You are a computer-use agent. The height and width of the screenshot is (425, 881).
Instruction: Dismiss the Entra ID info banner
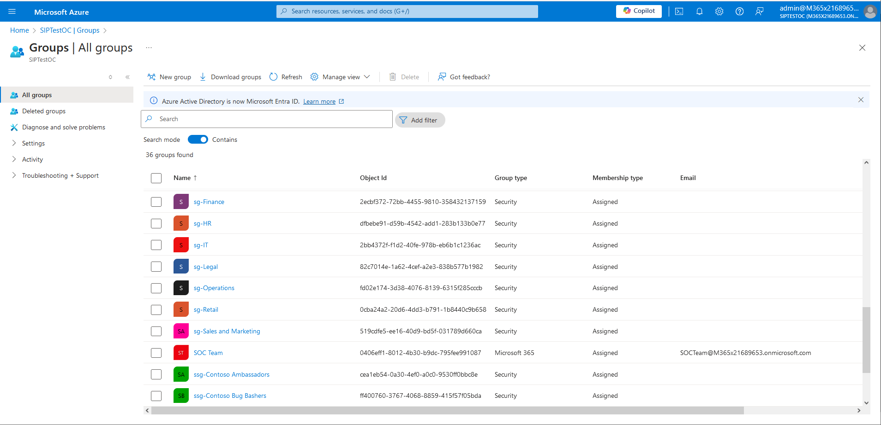pos(861,100)
